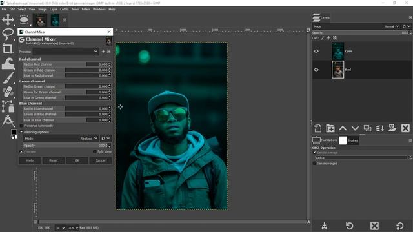This screenshot has height=232, width=413.
Task: Click the Reset button
Action: tap(54, 160)
